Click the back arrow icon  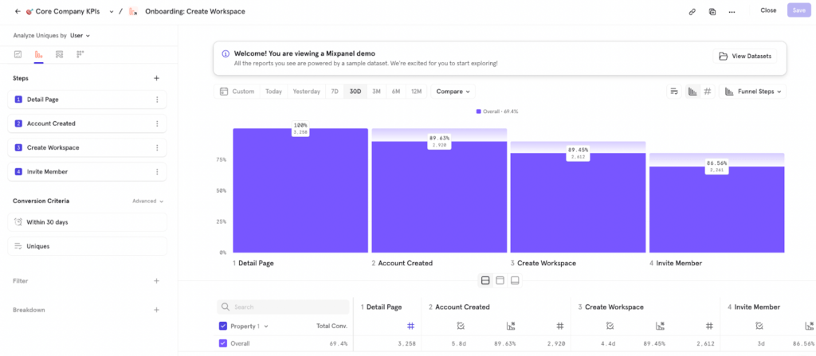18,11
